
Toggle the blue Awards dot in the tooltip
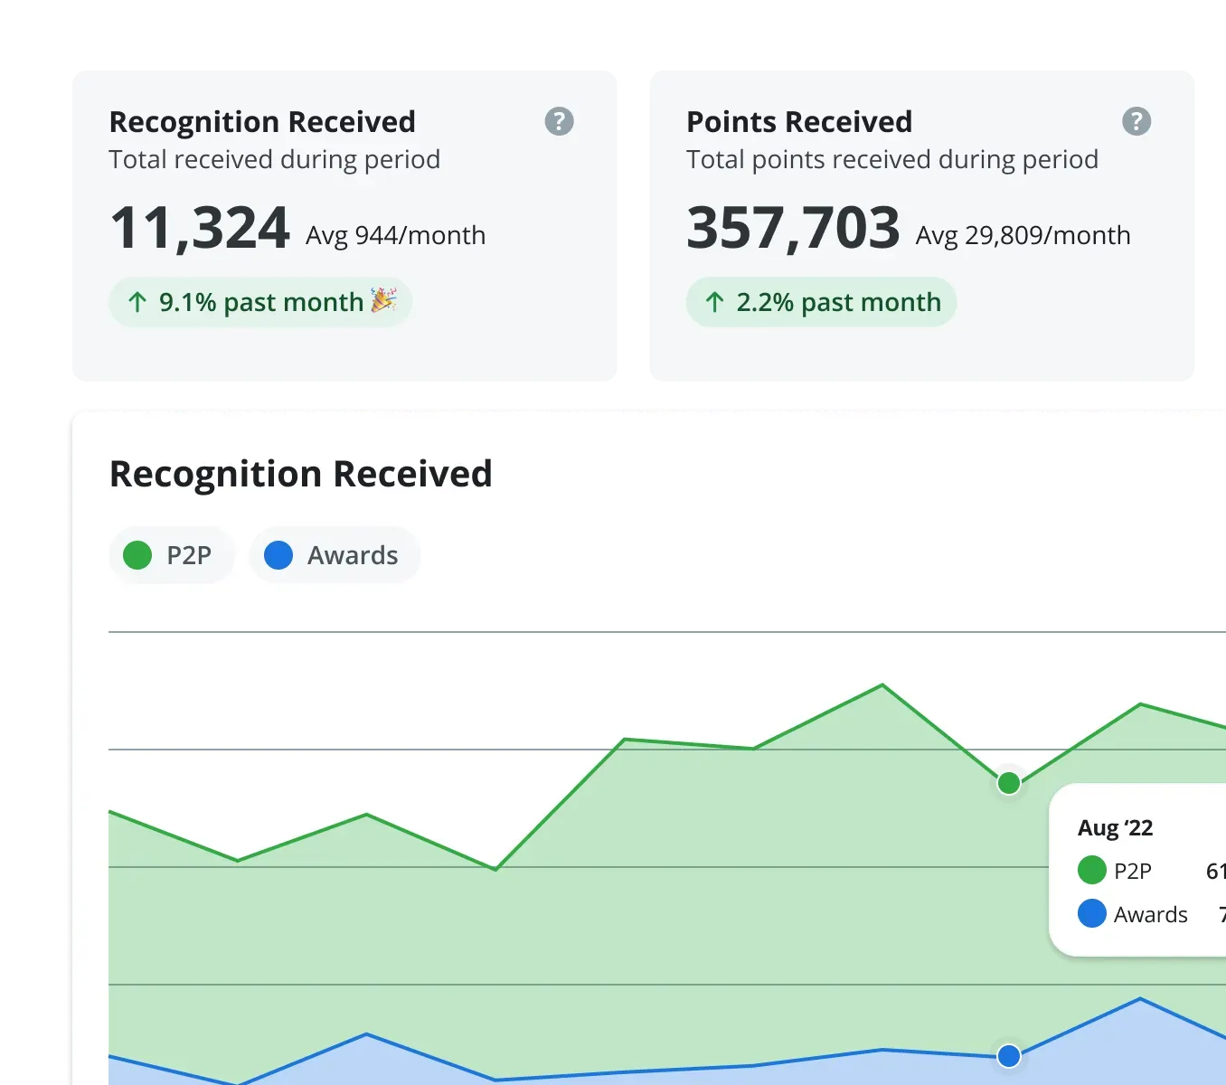(1092, 913)
